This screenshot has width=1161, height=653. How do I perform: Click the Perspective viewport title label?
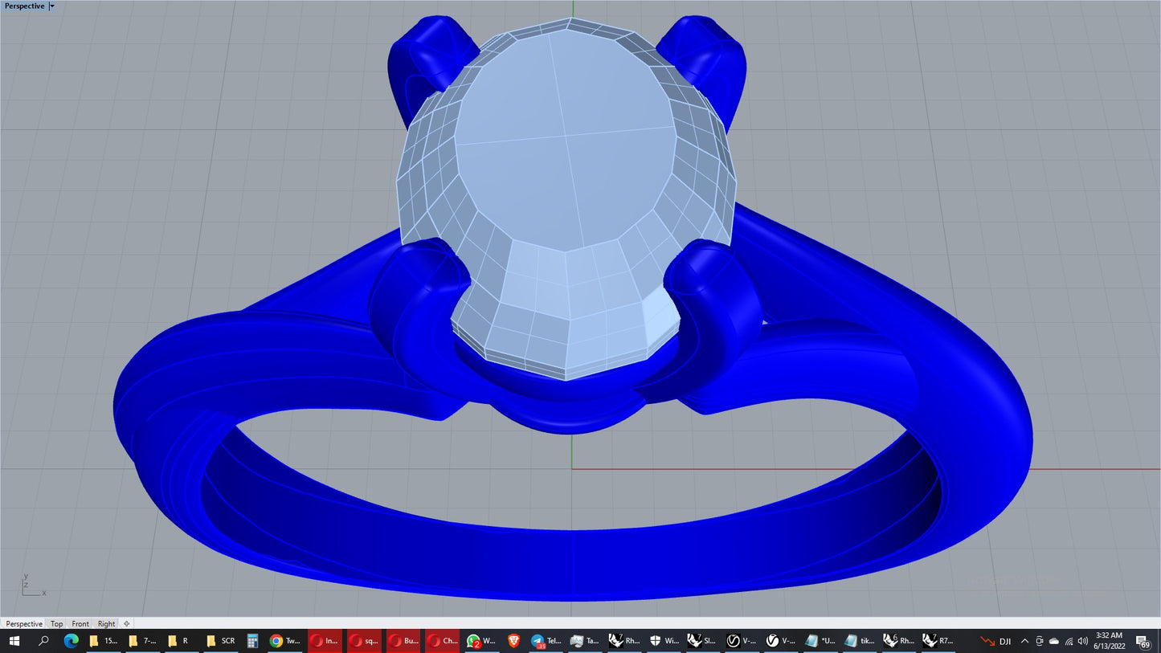[x=25, y=6]
